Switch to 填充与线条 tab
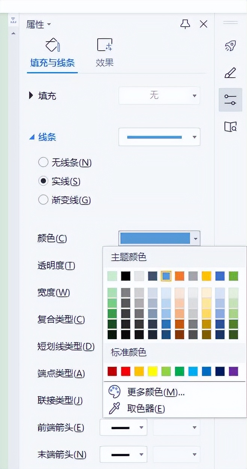Viewport: 247px width, 469px height. point(52,63)
